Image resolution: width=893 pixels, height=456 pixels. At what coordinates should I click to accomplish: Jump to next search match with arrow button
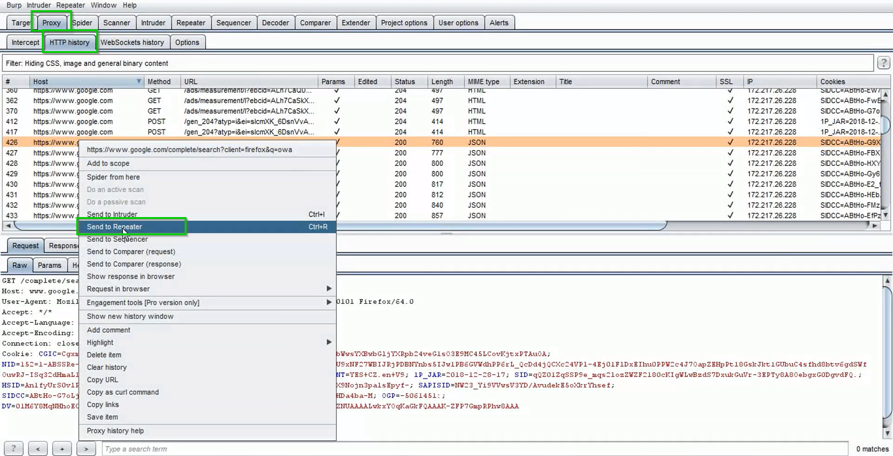click(x=86, y=448)
